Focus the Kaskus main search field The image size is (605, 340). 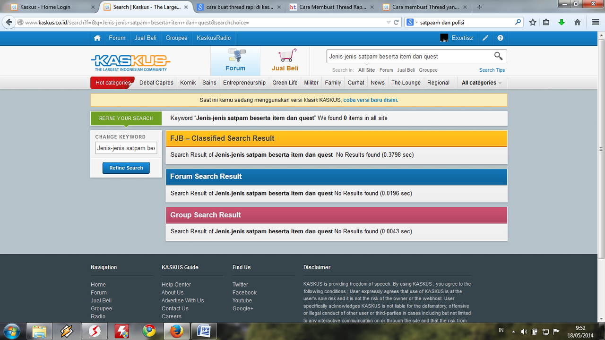pyautogui.click(x=409, y=57)
